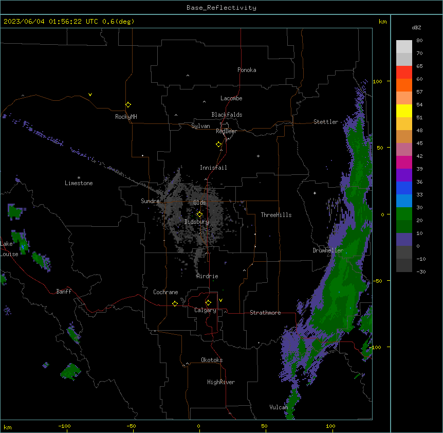Click the Vulcan label

(x=279, y=407)
